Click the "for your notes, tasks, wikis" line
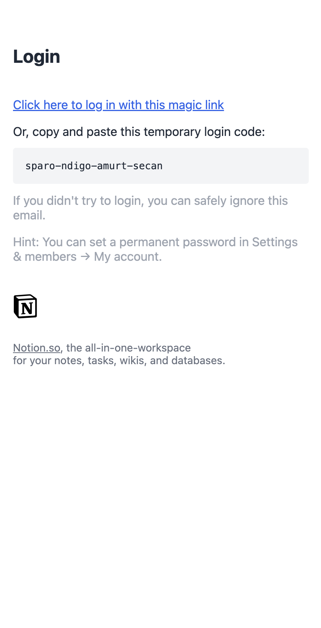 pyautogui.click(x=119, y=360)
